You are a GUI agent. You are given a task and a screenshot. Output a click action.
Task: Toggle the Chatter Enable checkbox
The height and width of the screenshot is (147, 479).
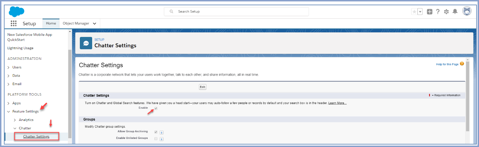156,108
